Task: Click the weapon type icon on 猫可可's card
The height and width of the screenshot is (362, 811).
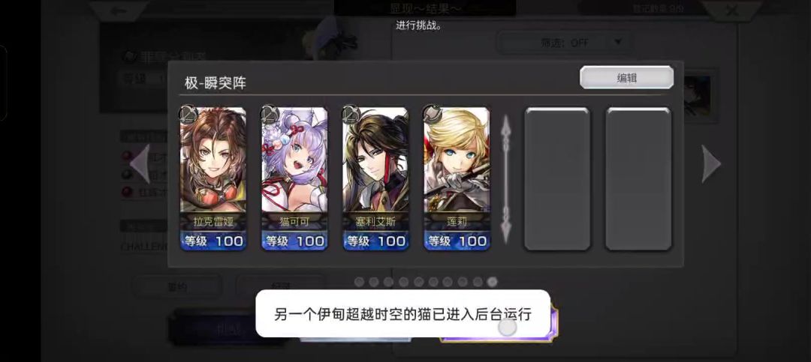Action: coord(267,114)
